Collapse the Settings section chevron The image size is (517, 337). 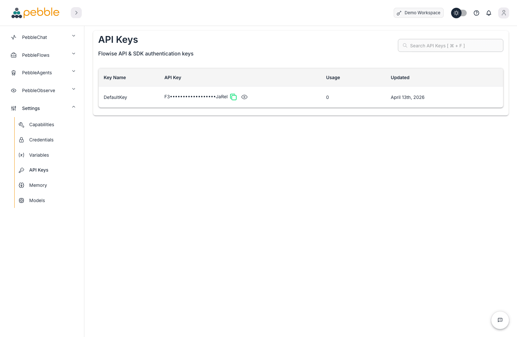(74, 107)
